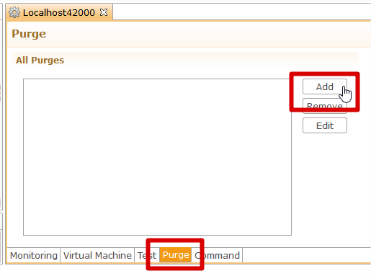
Task: Click inside the All Purges list box
Action: point(157,157)
